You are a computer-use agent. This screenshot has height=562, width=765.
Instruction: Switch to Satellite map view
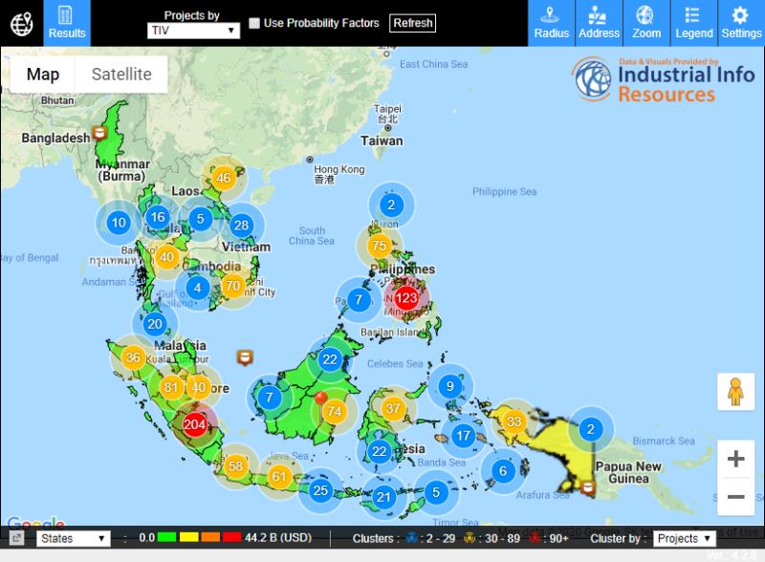coord(121,75)
